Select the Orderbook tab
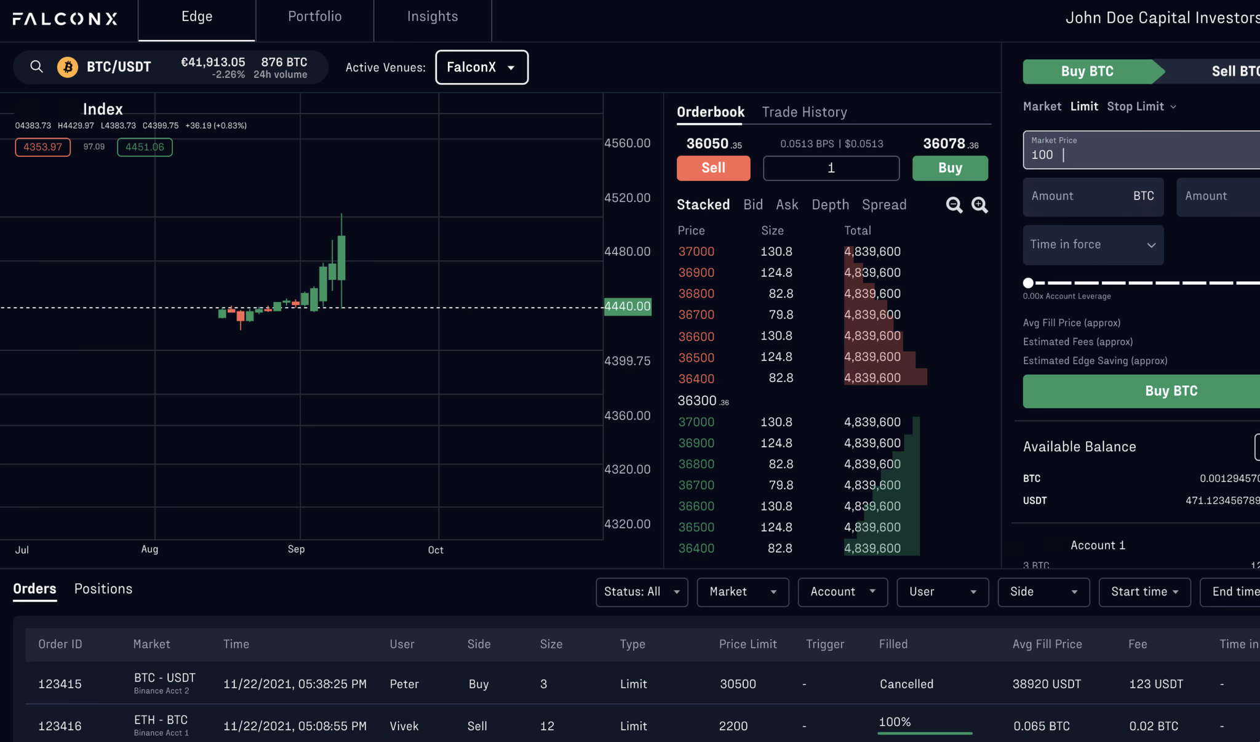This screenshot has height=742, width=1260. [711, 112]
